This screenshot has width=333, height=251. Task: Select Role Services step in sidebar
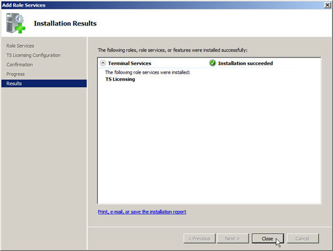(x=20, y=46)
